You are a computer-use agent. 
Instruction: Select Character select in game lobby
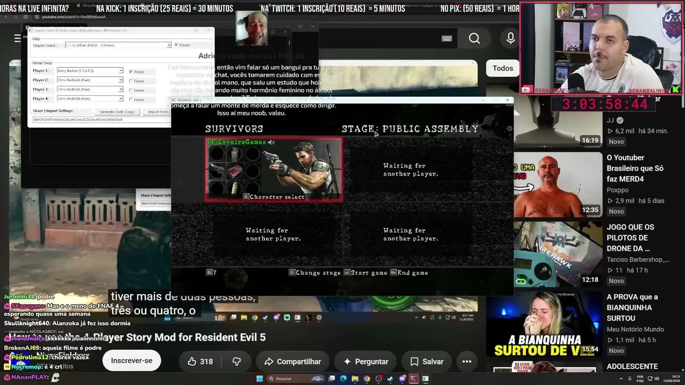(273, 197)
